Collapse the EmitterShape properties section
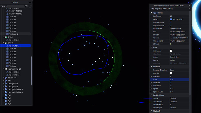Viewport: 201px width, 113px height. [x=151, y=95]
